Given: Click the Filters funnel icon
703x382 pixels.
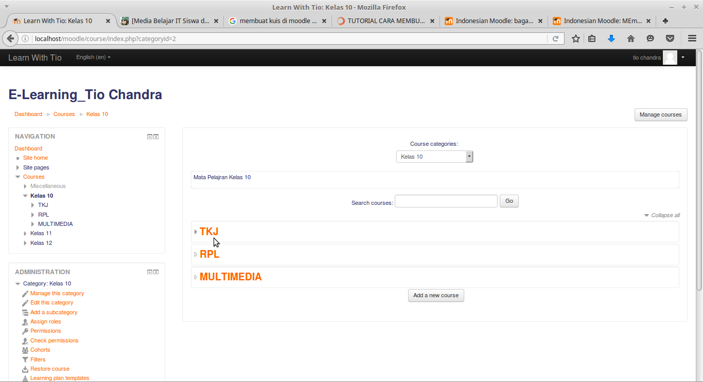Looking at the screenshot, I should tap(25, 359).
